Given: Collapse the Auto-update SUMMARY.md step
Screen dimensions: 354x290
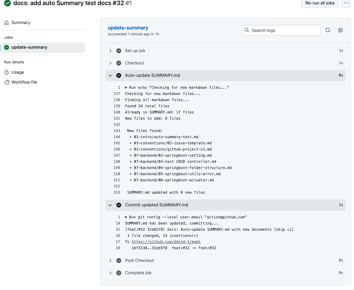Looking at the screenshot, I should click(110, 75).
